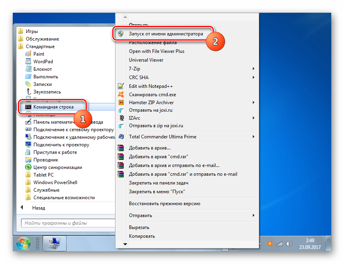This screenshot has width=344, height=264.
Task: Choose Добавить в архив "cmd.rar"
Action: (158, 157)
